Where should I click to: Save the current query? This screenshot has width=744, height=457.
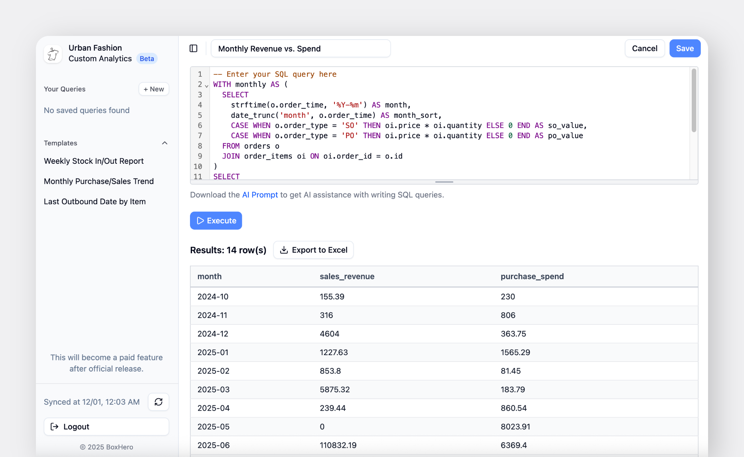click(685, 48)
